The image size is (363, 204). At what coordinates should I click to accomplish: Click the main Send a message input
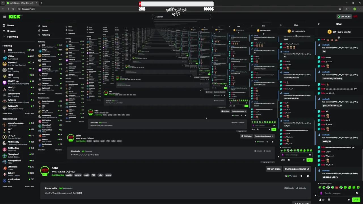339,193
